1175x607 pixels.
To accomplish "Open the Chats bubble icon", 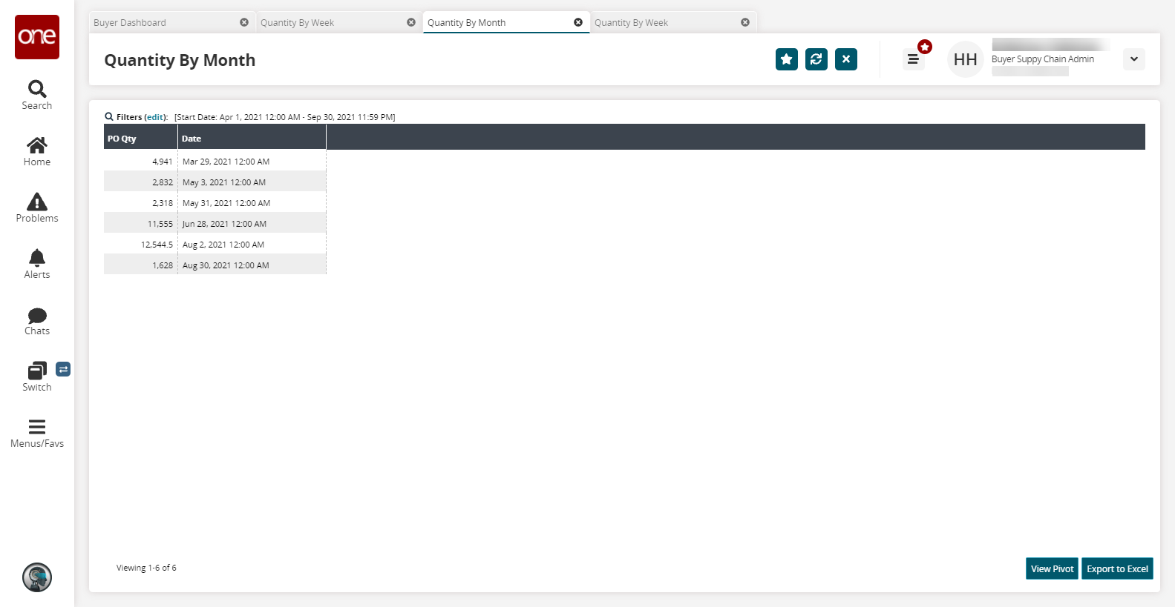I will click(x=37, y=316).
